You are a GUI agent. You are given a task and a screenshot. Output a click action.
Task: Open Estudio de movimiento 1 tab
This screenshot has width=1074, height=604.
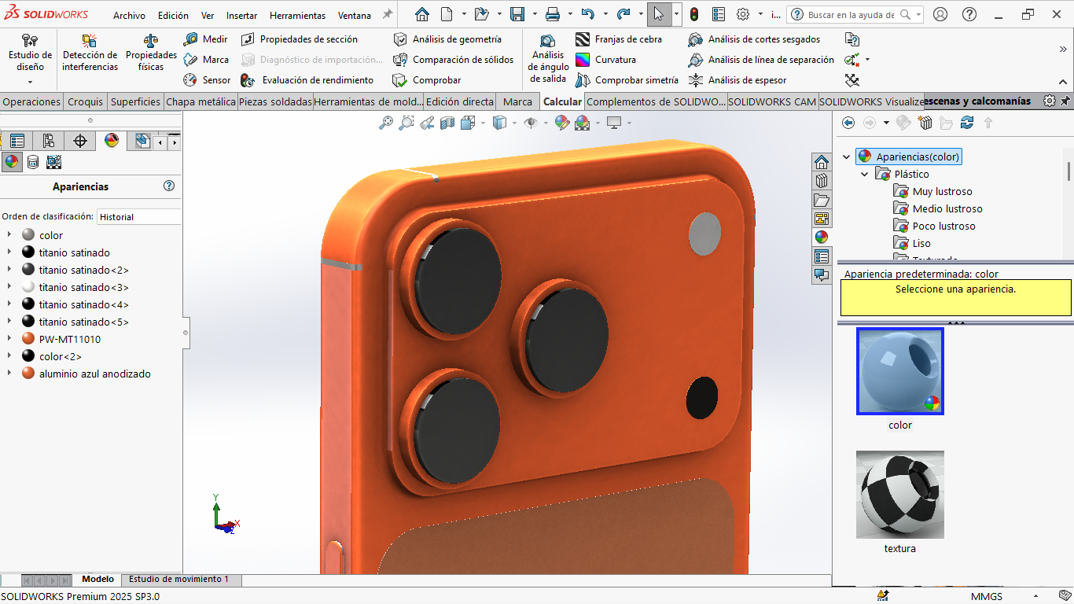(179, 580)
